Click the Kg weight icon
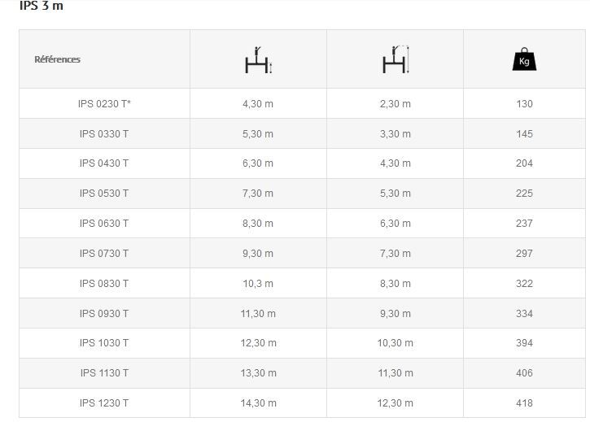The height and width of the screenshot is (422, 590). click(524, 59)
